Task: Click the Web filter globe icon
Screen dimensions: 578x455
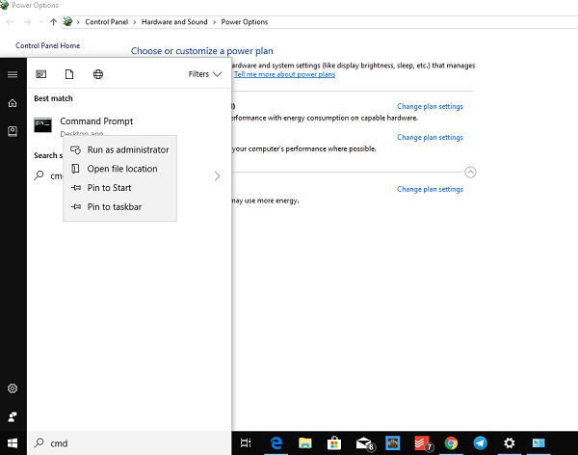Action: [97, 74]
